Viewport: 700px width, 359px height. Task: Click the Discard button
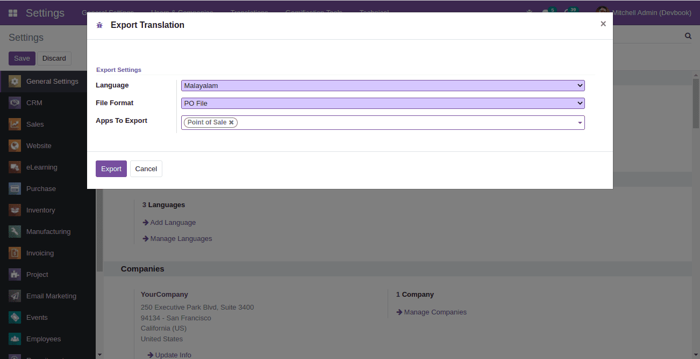point(54,58)
